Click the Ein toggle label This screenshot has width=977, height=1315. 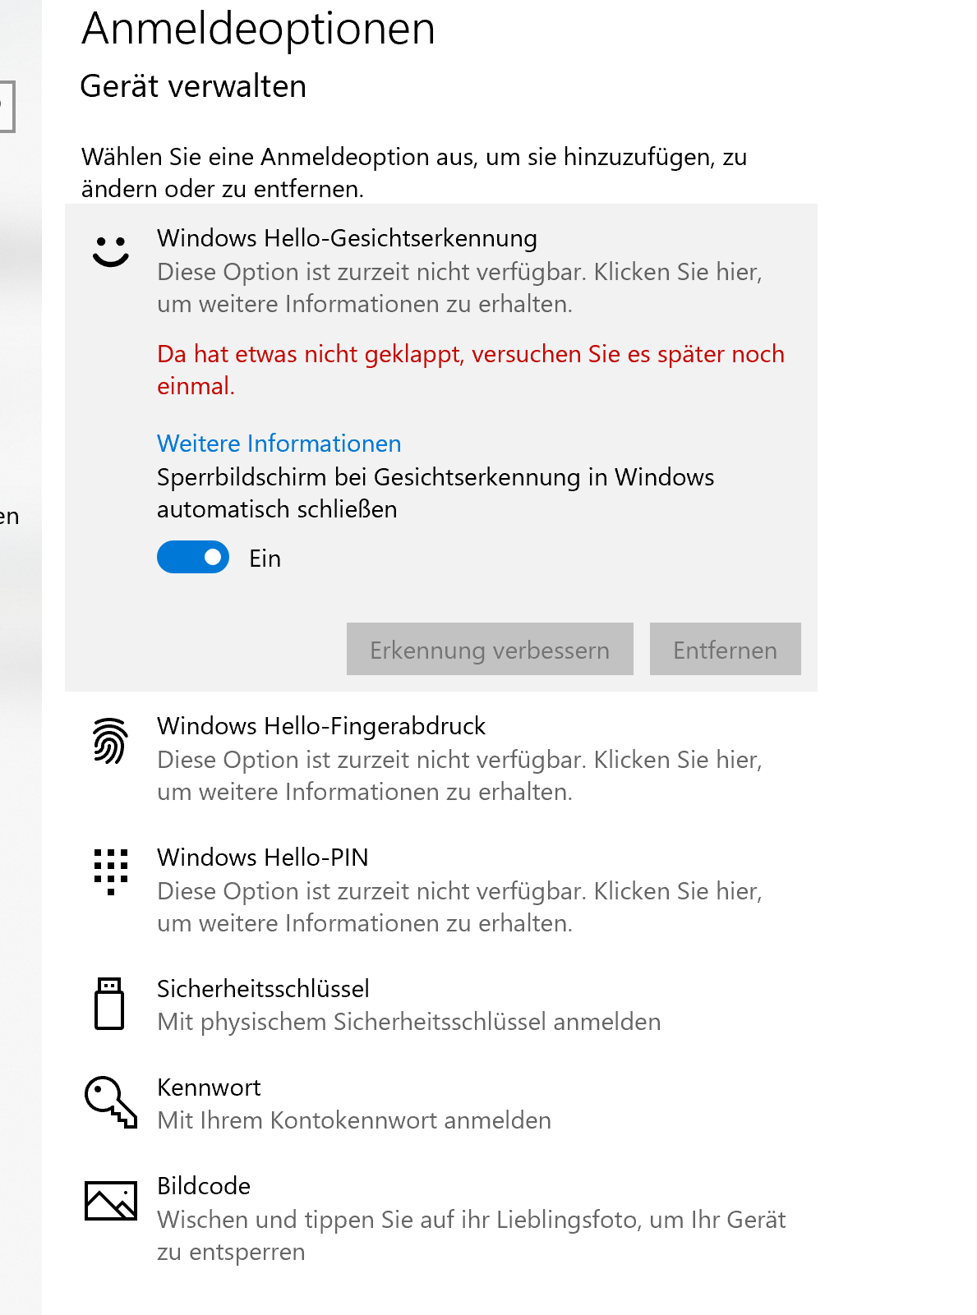(x=265, y=559)
